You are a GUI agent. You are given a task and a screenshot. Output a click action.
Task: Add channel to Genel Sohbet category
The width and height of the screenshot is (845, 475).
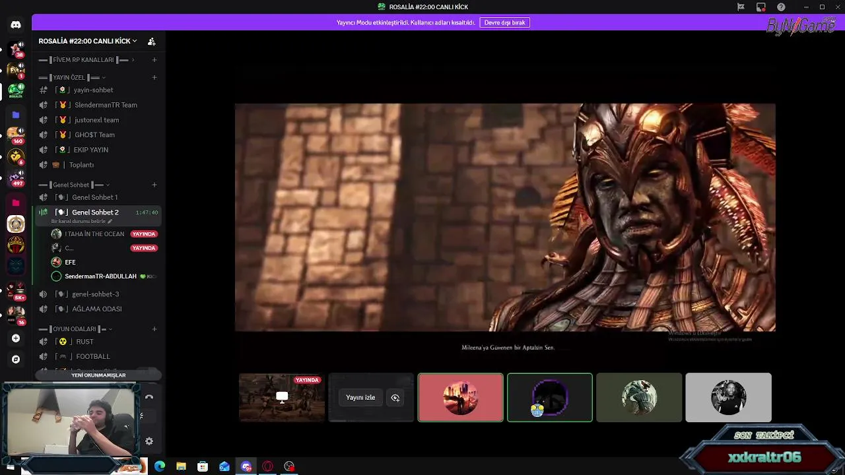(154, 185)
